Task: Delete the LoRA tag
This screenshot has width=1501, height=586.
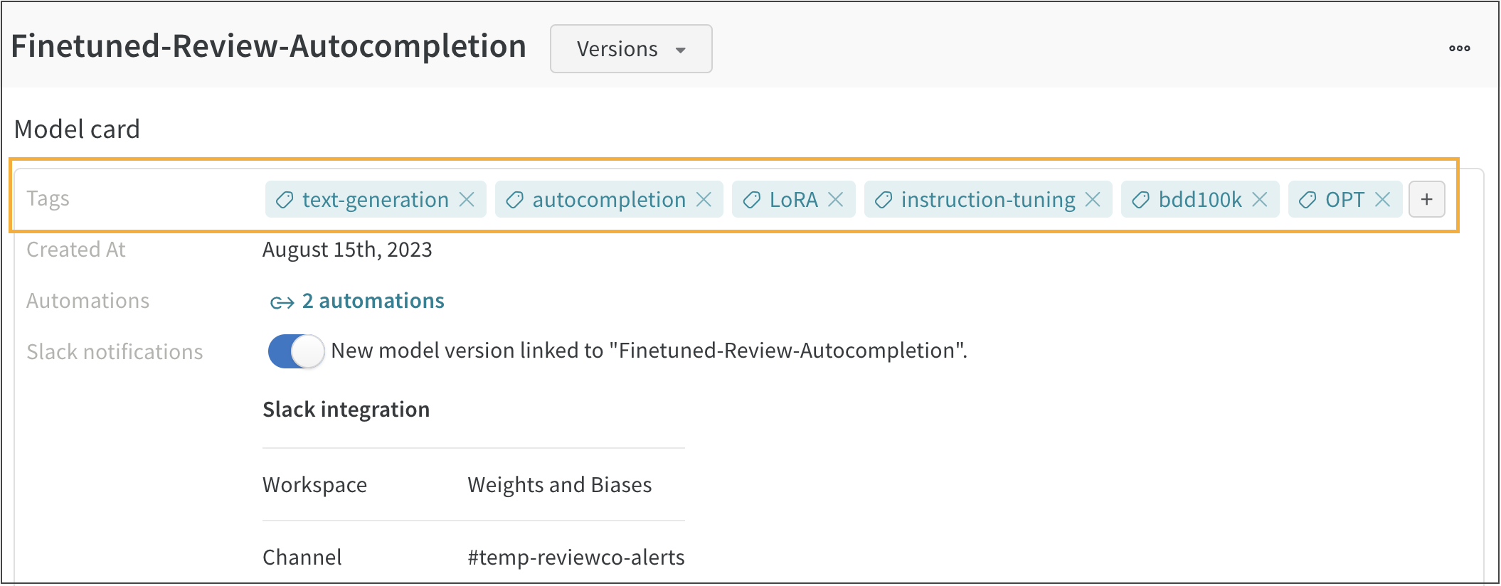Action: point(836,200)
